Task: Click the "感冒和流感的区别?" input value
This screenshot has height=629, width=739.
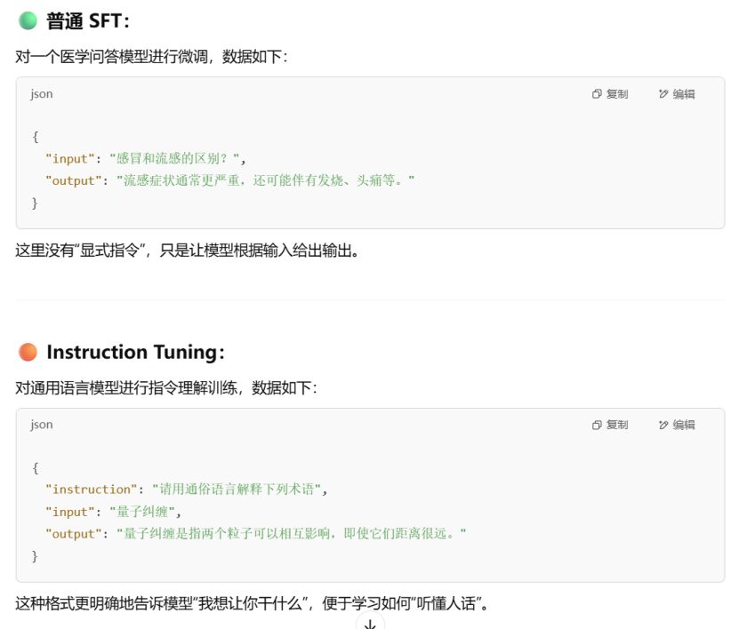Action: (x=174, y=159)
